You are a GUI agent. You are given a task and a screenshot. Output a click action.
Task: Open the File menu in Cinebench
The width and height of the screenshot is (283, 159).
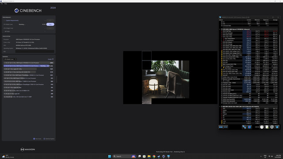click(x=2, y=4)
